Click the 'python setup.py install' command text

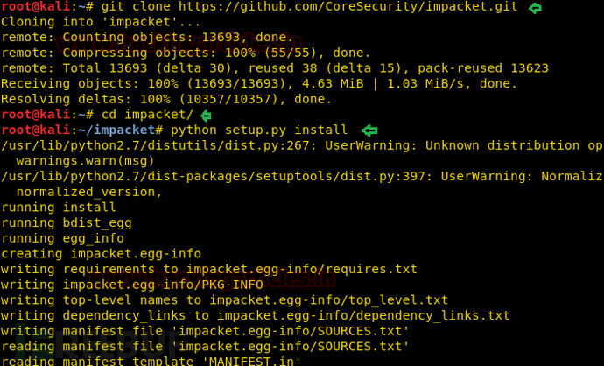point(259,130)
